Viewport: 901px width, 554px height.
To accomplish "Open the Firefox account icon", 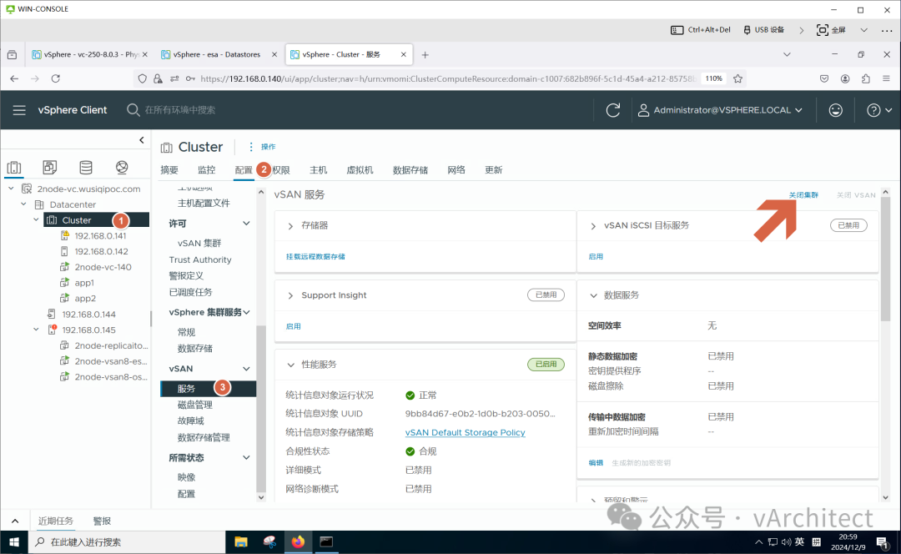I will pos(844,78).
